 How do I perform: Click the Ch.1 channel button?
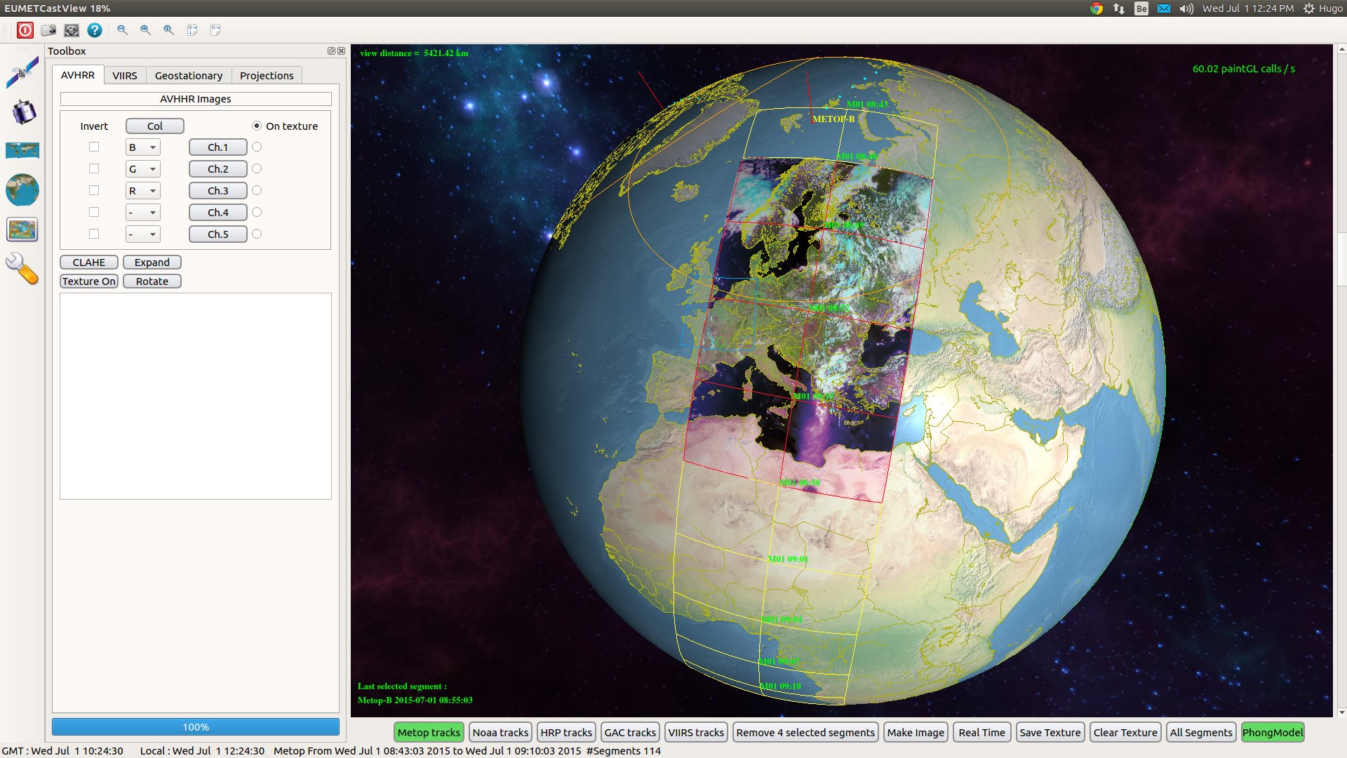(218, 147)
